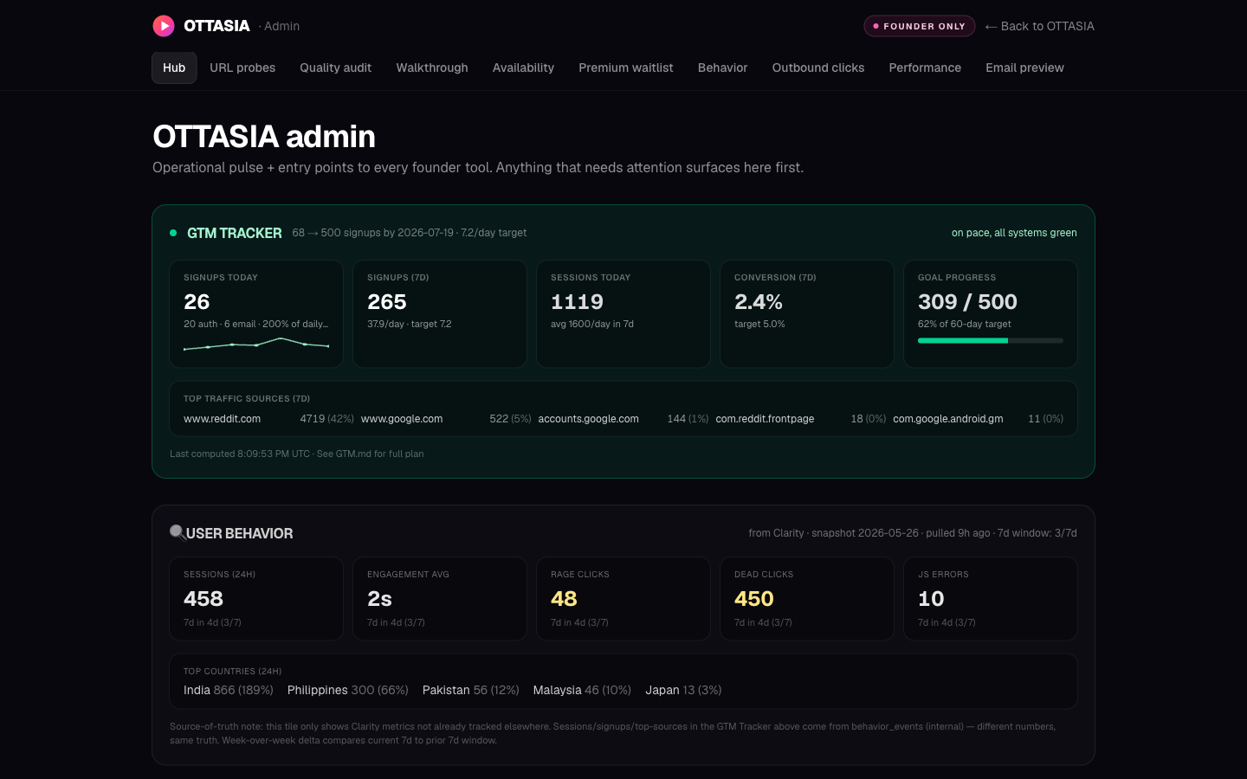This screenshot has width=1247, height=779.
Task: Click Philippines 300 (66%) country entry
Action: 348,690
